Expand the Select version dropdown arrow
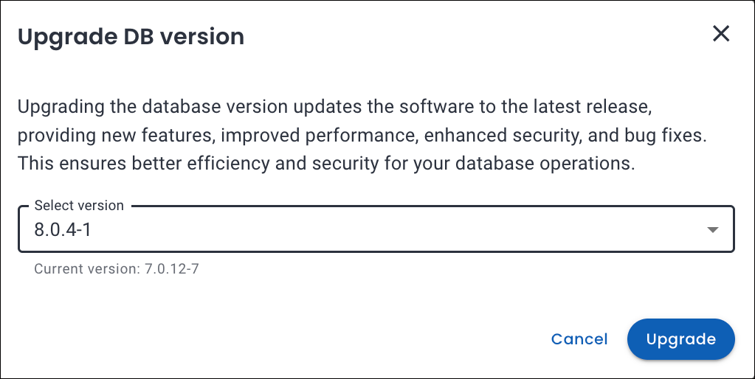Screen dimensions: 755x379 (x=712, y=230)
